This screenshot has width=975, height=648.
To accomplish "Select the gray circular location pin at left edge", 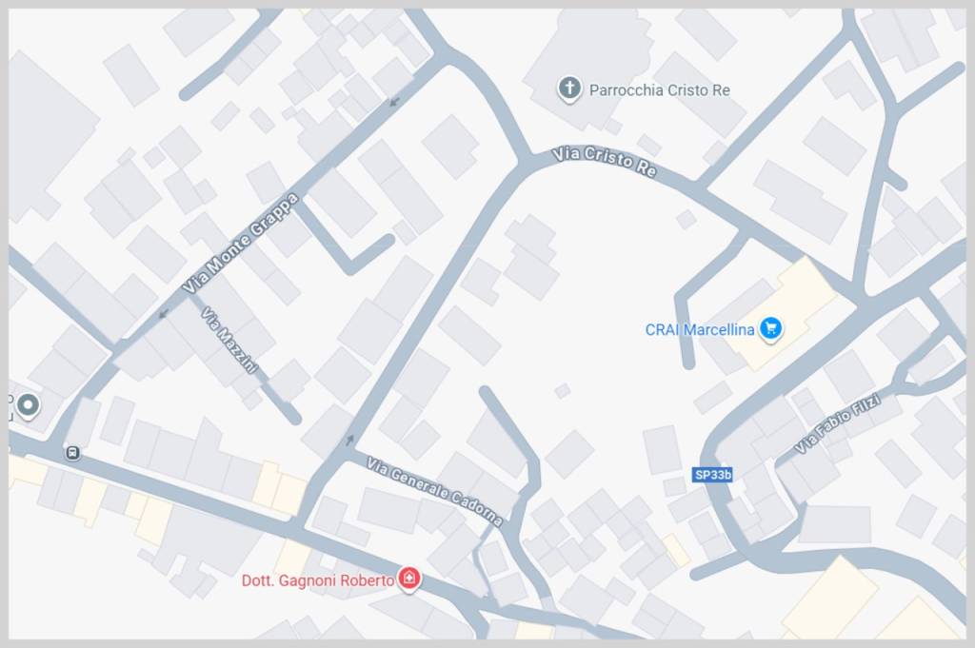I will (x=27, y=405).
